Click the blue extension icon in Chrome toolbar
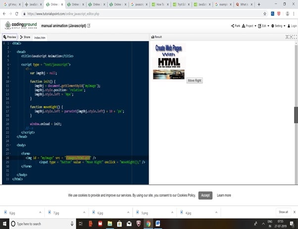Viewport: 298px width, 229px height. (x=273, y=14)
